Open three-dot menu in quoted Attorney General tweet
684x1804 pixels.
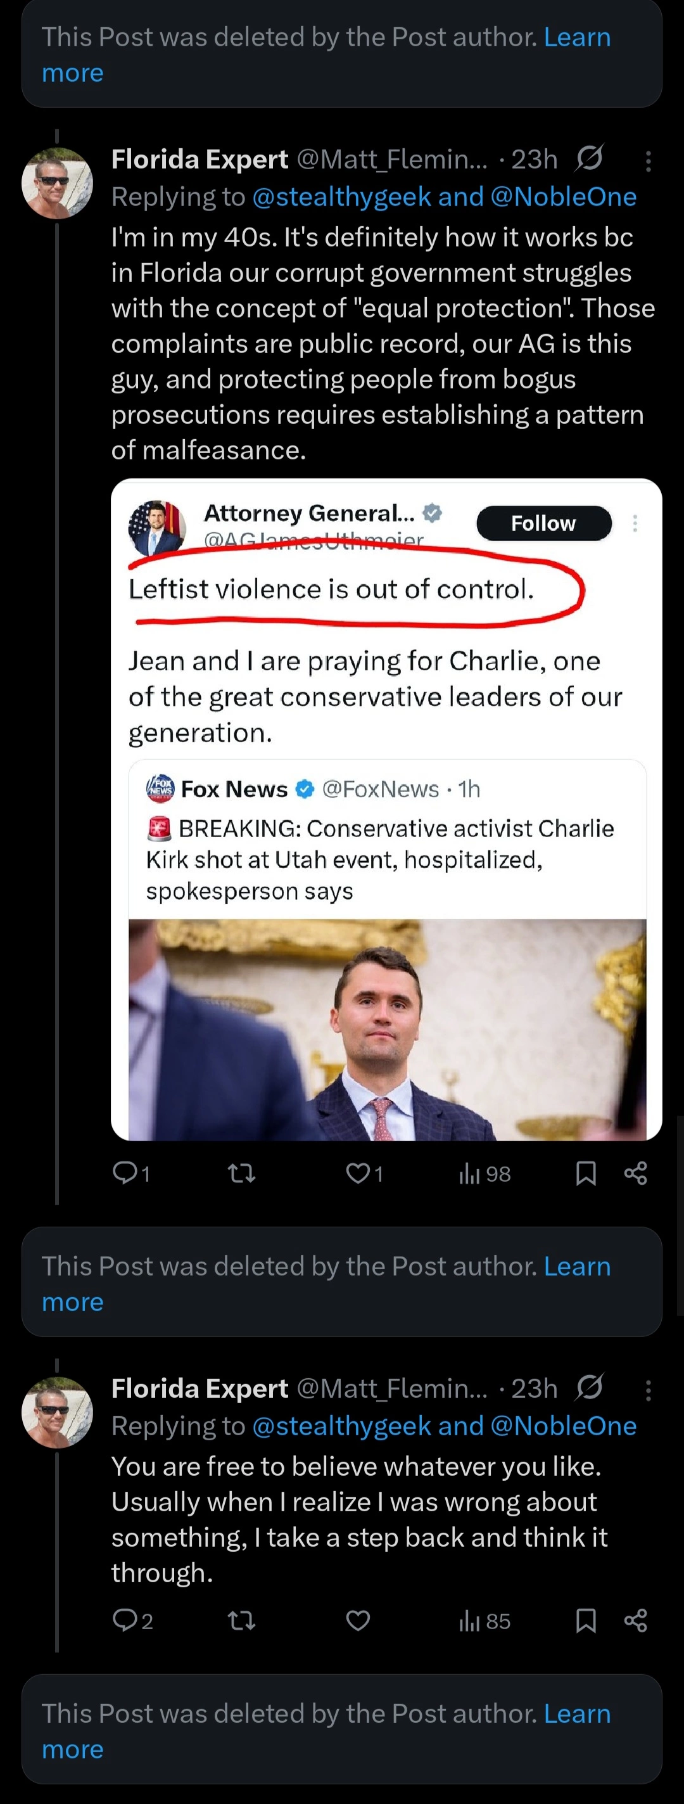pyautogui.click(x=635, y=523)
